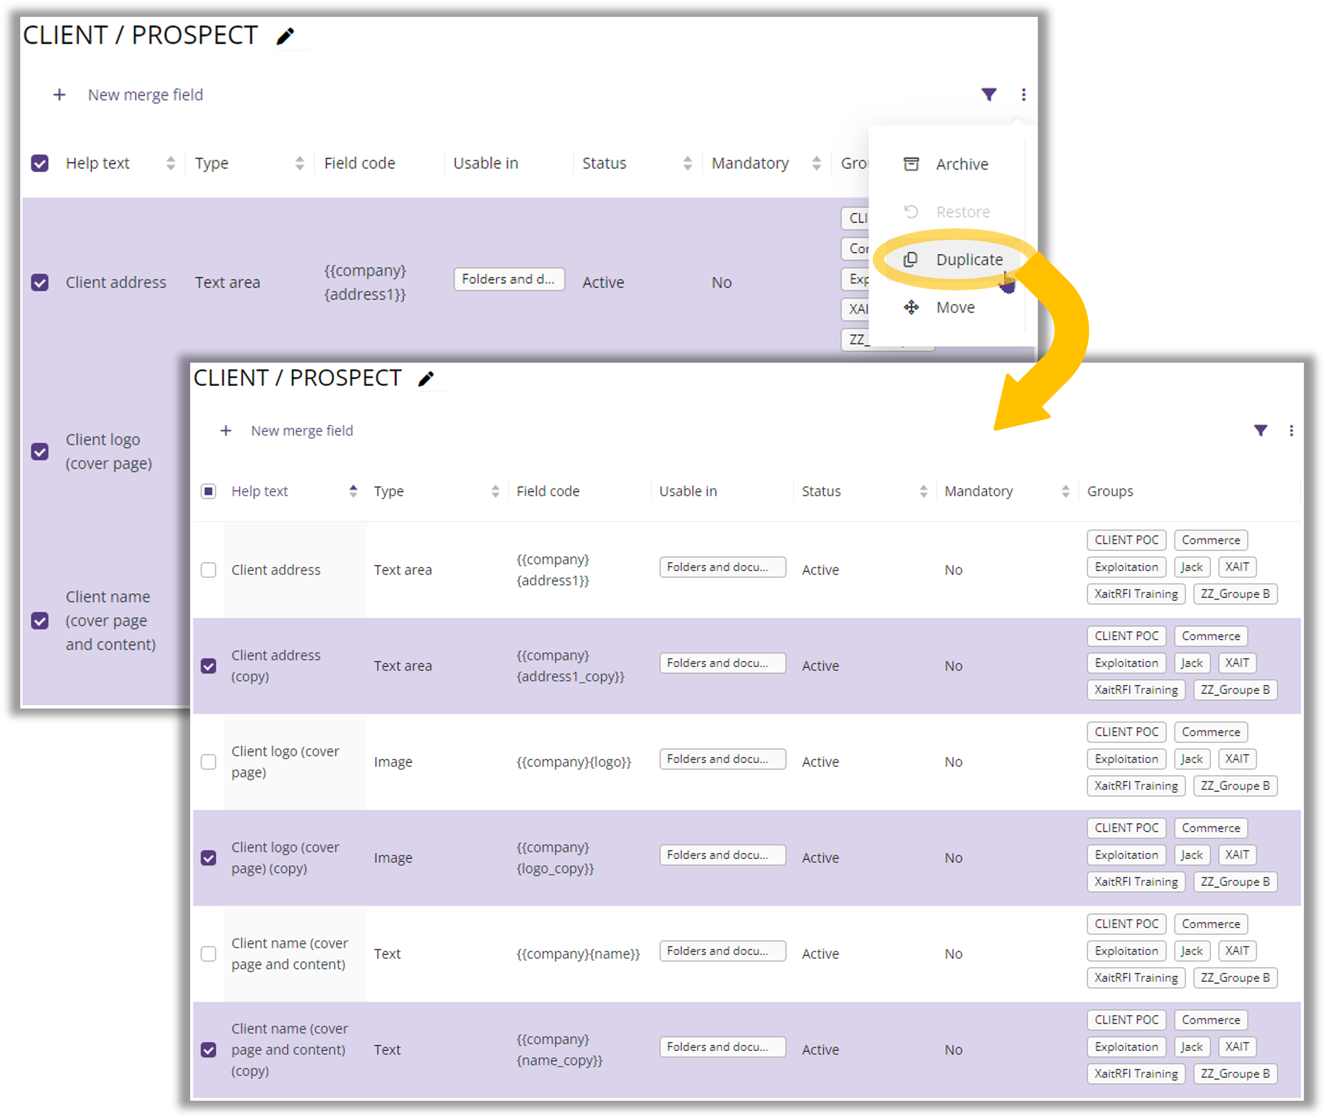Viewport: 1325px width, 1118px height.
Task: Check the Client address row checkbox in lower table
Action: (208, 570)
